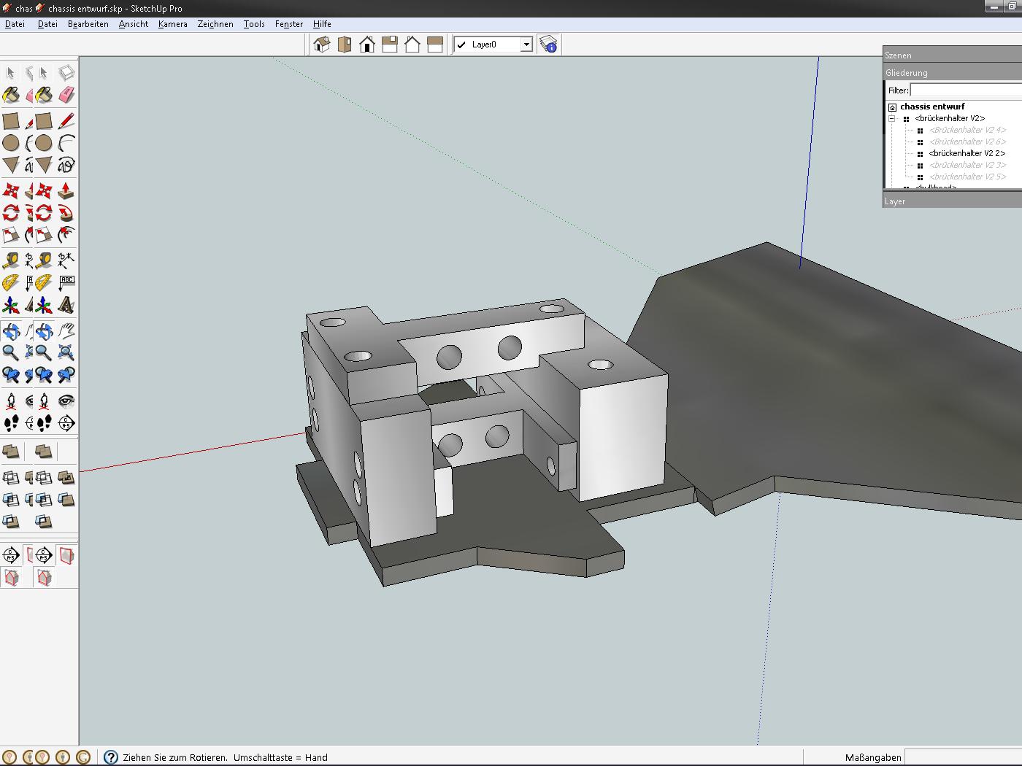1022x766 pixels.
Task: Select <Brückenhalter V2 4> in outliner
Action: tap(967, 130)
